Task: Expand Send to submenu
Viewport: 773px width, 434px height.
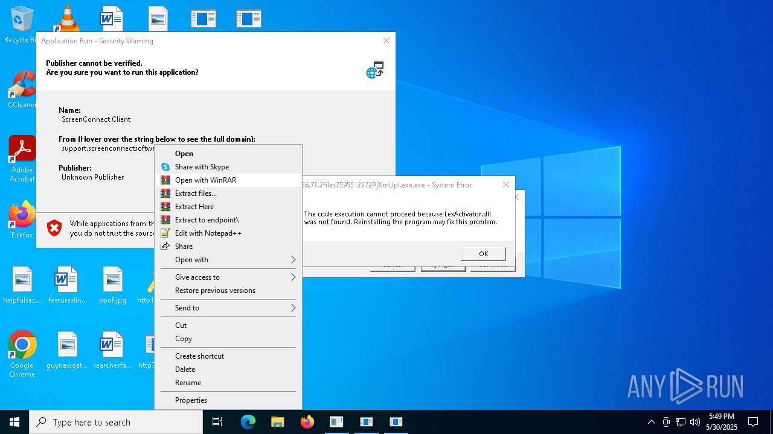Action: (x=228, y=308)
